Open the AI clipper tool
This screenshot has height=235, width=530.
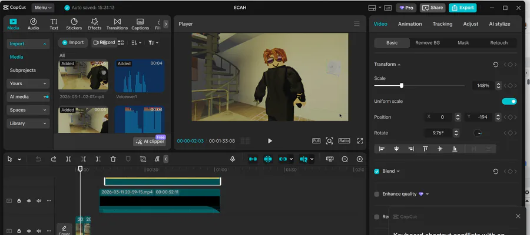[x=150, y=141]
